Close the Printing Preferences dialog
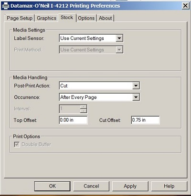This screenshot has height=196, width=191. (185, 6)
